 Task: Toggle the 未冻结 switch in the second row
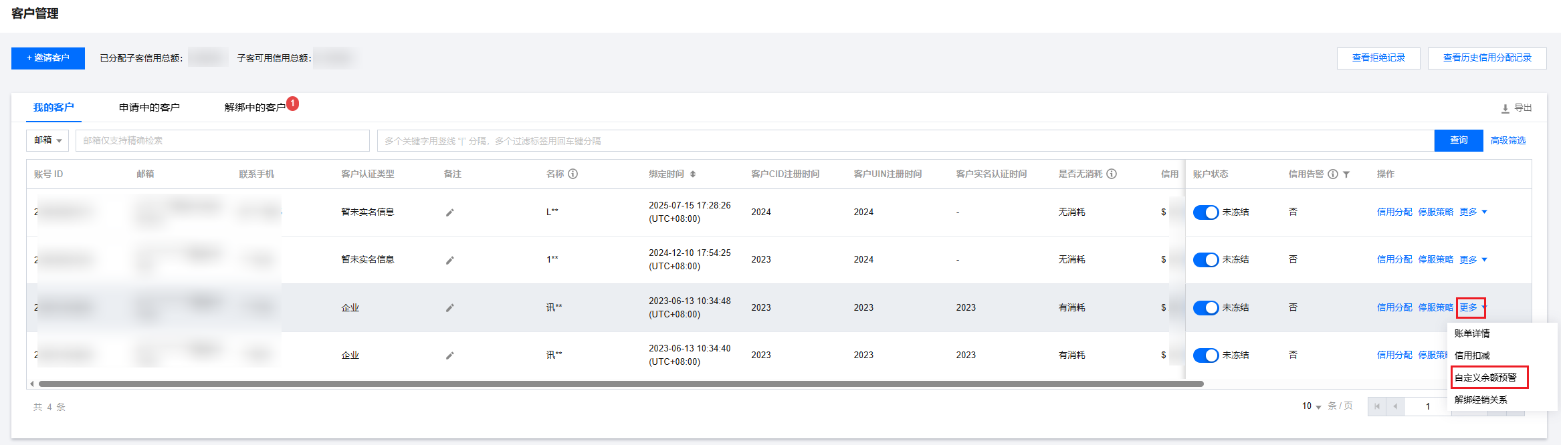click(x=1206, y=260)
